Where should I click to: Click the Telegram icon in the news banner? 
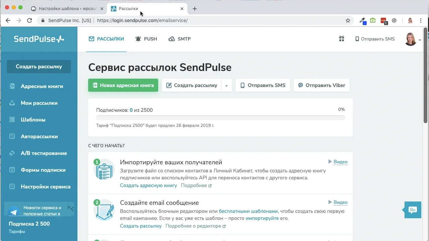(14, 212)
